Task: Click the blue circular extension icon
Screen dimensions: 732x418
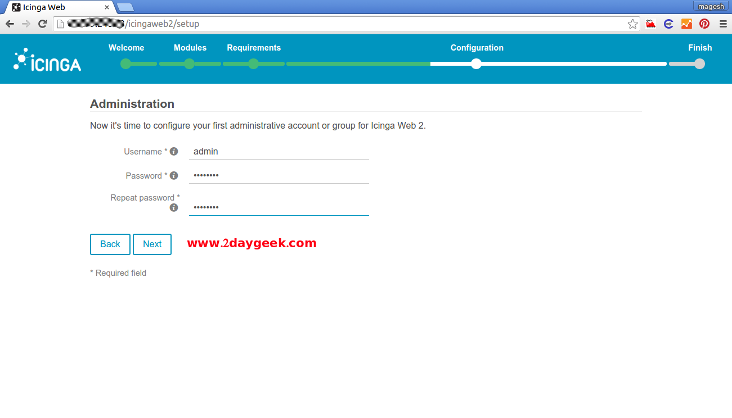Action: (x=668, y=24)
